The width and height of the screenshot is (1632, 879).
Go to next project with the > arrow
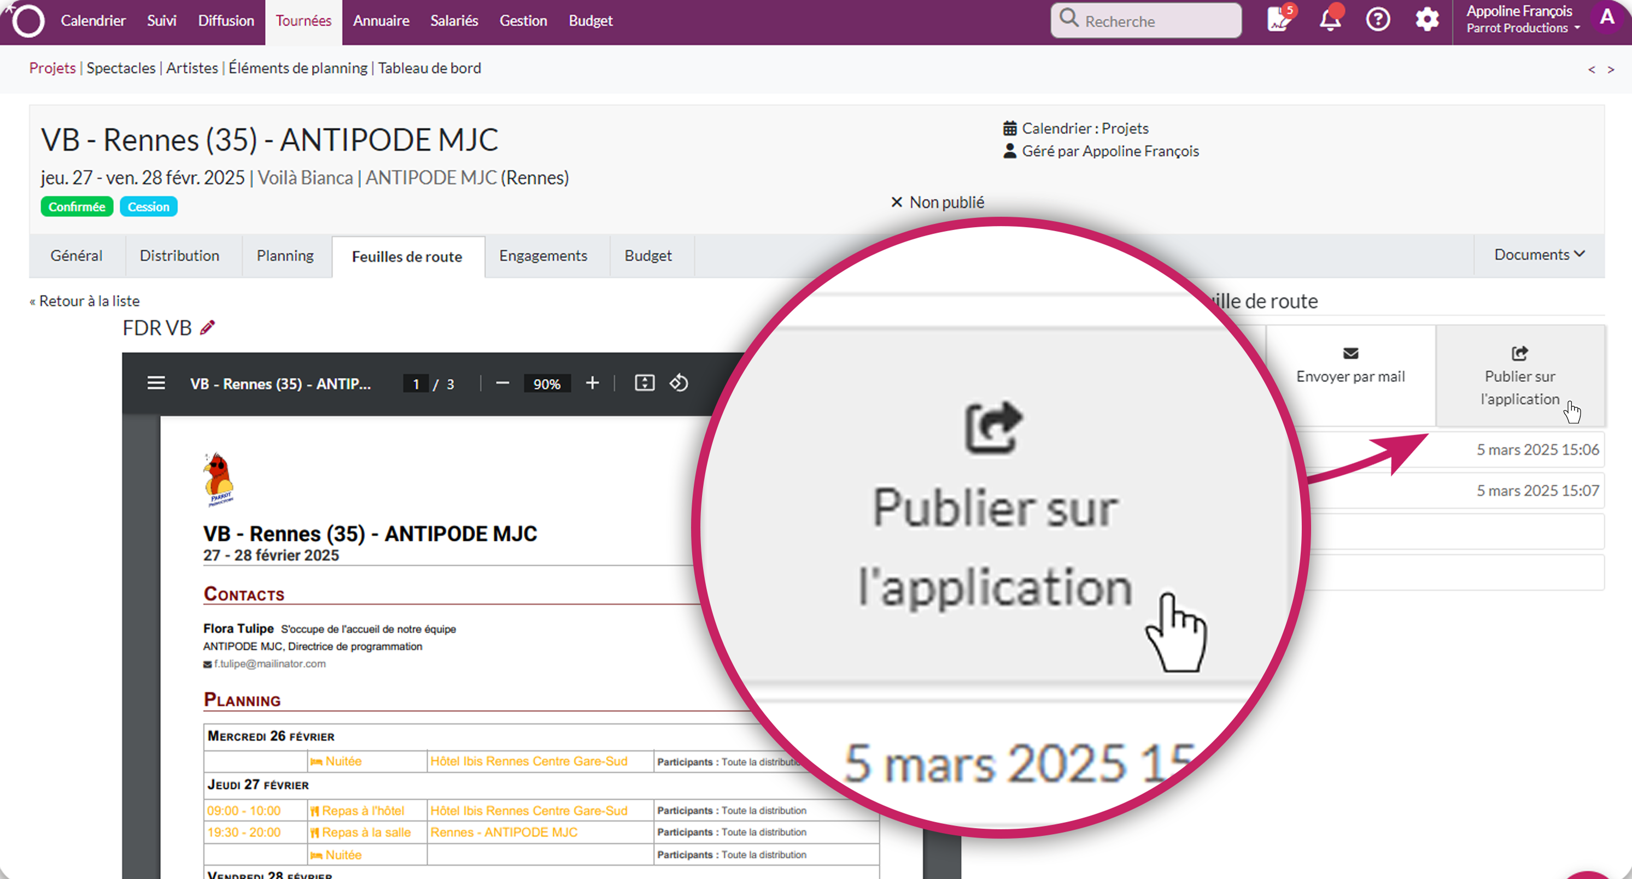tap(1611, 69)
